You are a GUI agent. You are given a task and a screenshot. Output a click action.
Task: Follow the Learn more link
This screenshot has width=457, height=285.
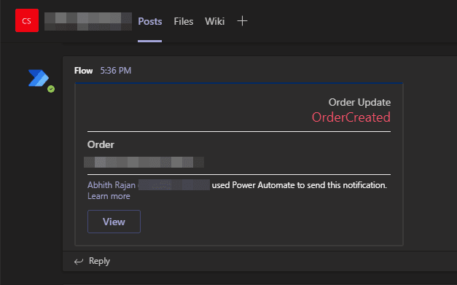[109, 196]
